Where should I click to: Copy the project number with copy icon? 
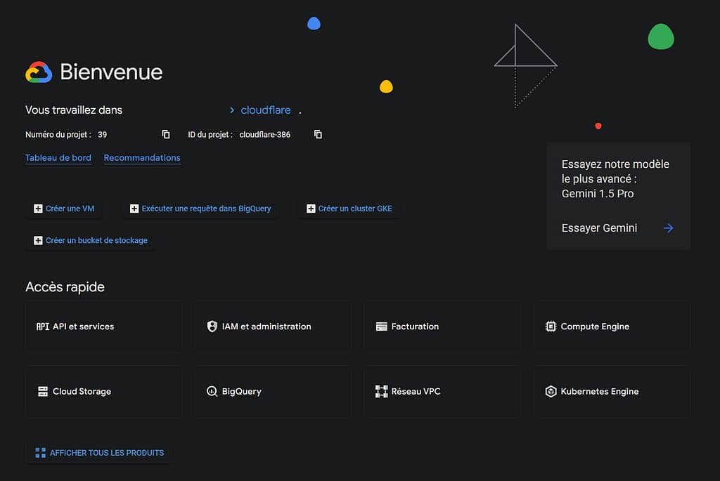pyautogui.click(x=166, y=134)
